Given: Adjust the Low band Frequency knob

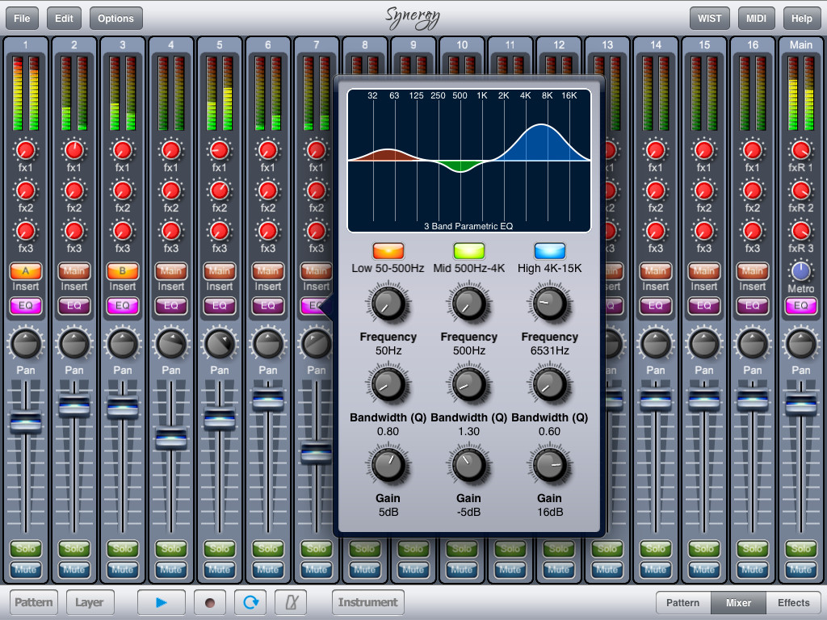Looking at the screenshot, I should (388, 304).
